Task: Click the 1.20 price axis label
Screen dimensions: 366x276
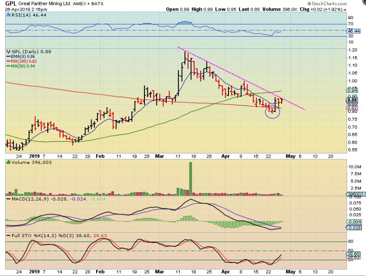Action: (x=353, y=50)
